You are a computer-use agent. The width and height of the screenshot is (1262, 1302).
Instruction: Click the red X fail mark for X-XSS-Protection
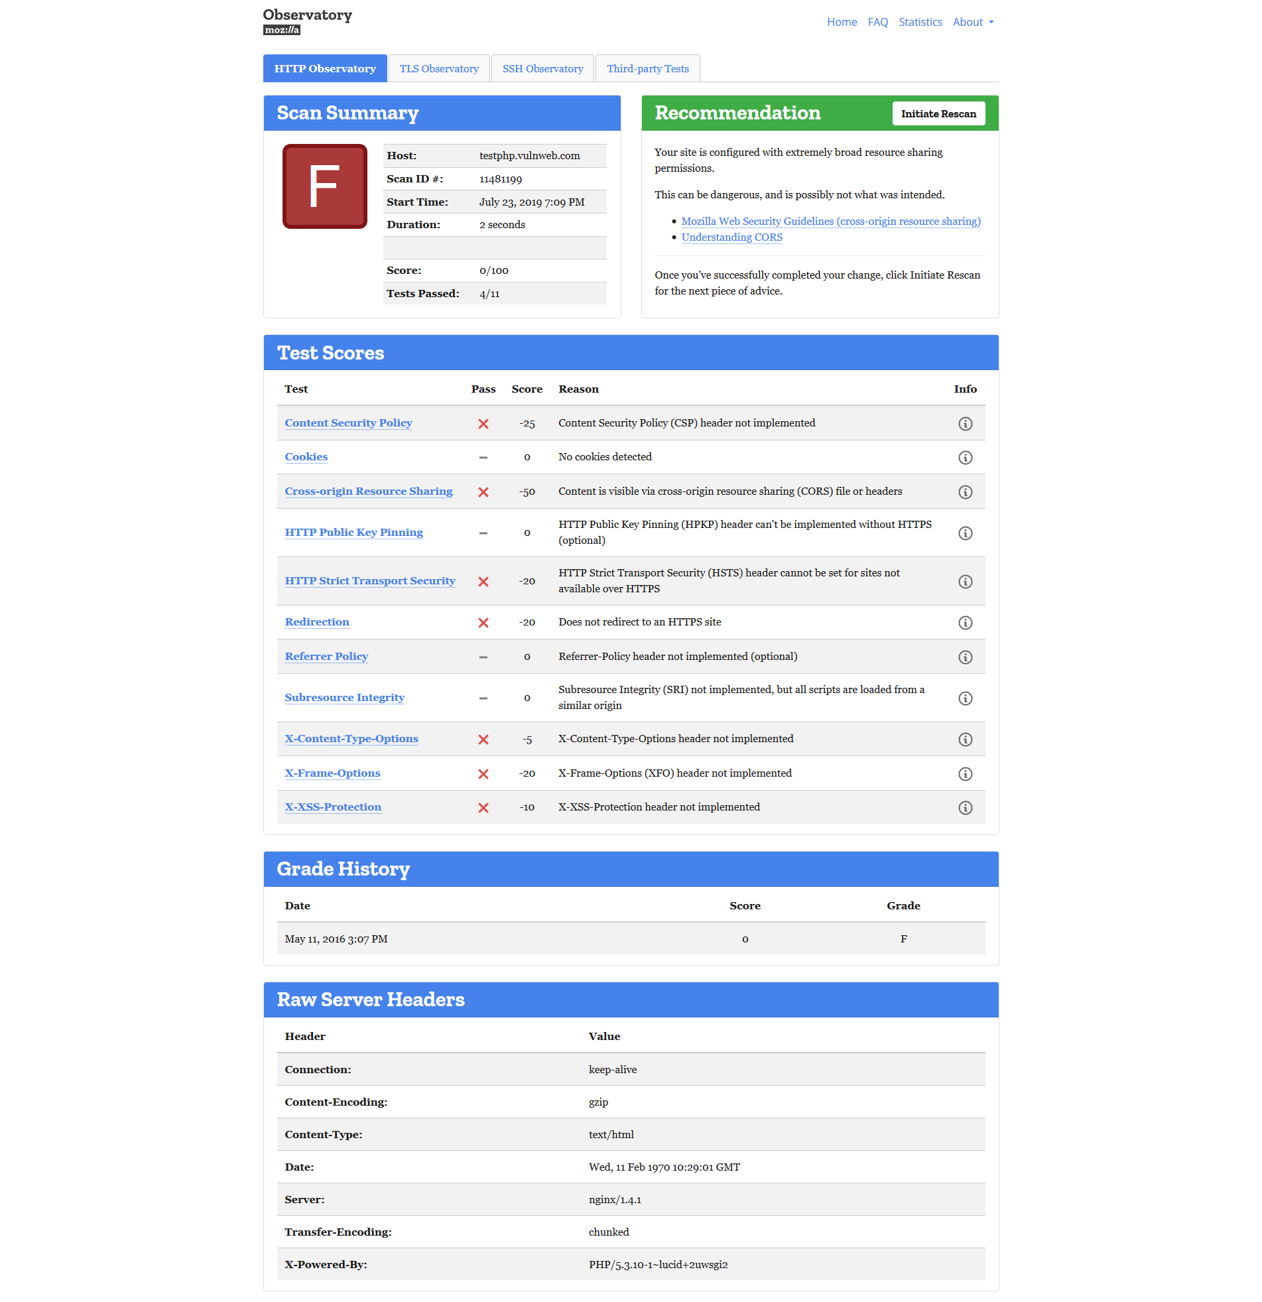483,809
